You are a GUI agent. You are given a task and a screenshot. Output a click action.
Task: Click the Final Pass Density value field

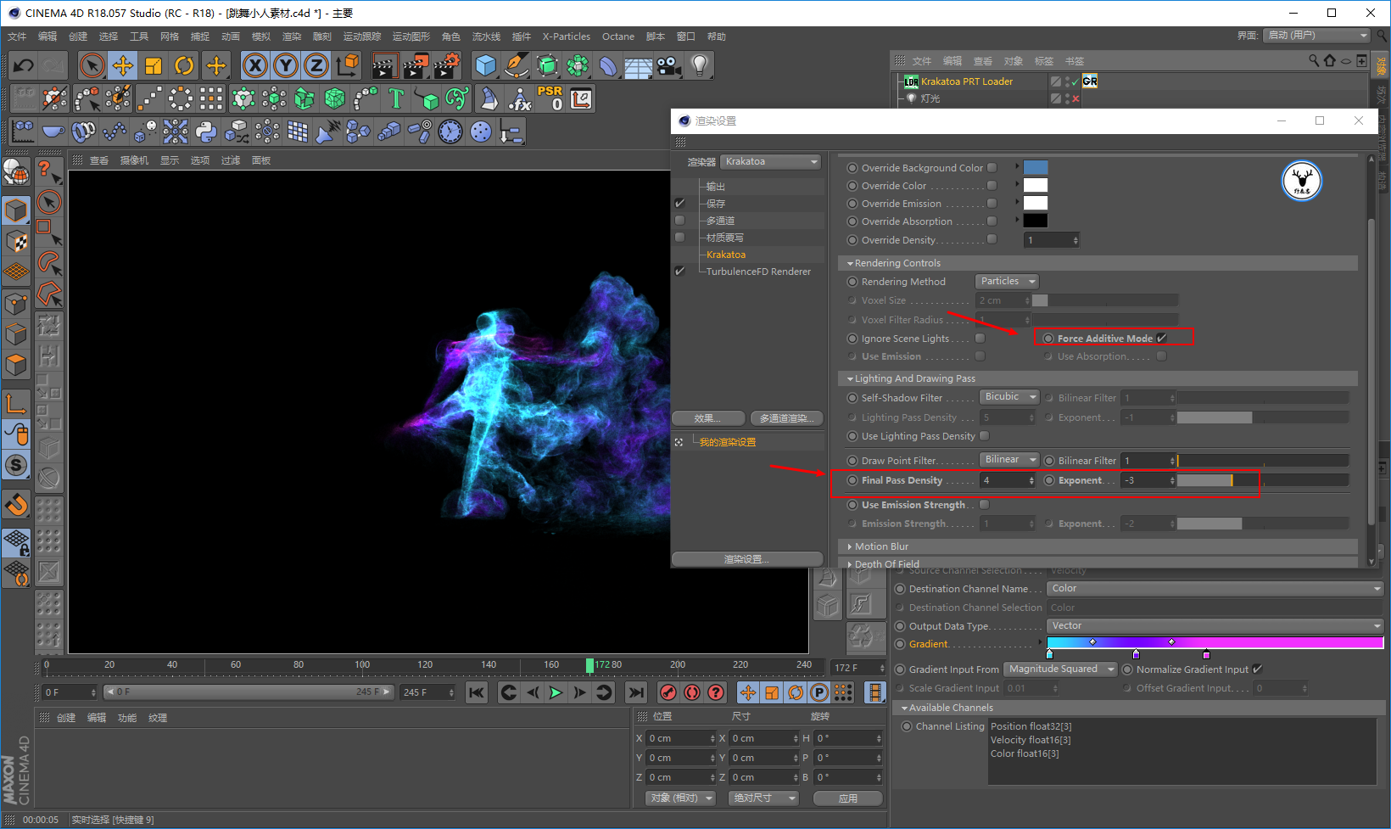point(1003,480)
